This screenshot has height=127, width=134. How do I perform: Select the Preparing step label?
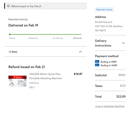click(33, 38)
